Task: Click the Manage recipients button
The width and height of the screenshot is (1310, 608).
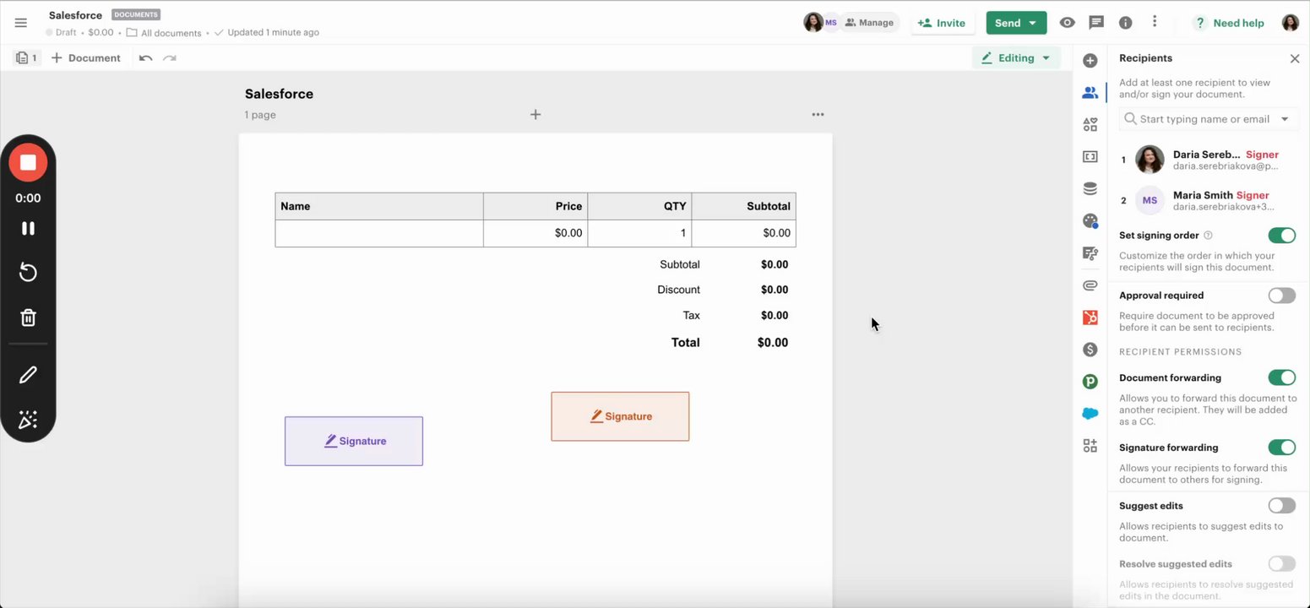Action: (x=869, y=23)
